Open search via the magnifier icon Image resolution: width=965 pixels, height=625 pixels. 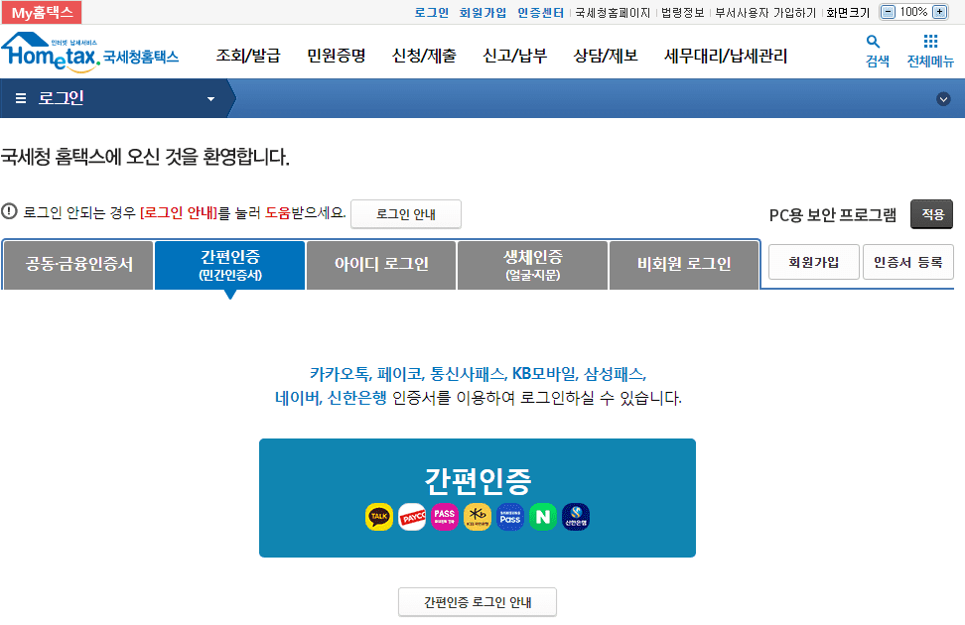[873, 50]
